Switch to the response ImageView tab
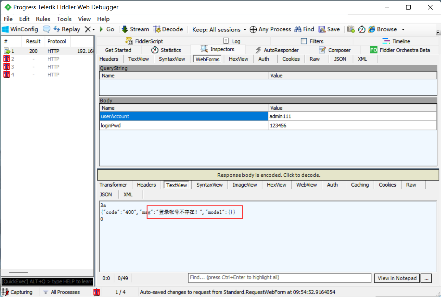 point(245,185)
